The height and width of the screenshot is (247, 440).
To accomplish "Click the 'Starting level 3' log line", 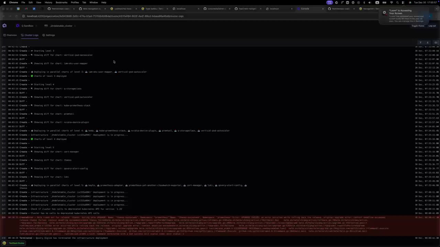I will click(220, 51).
